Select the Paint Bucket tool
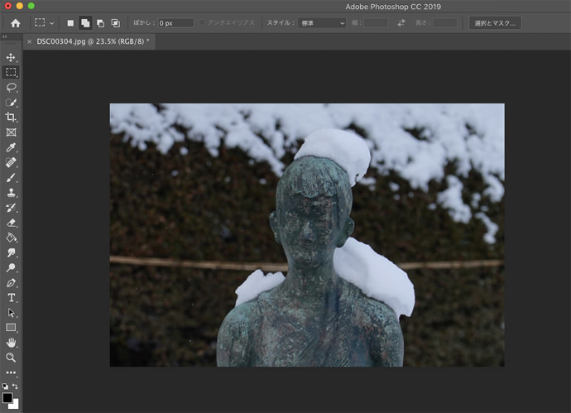571x413 pixels. coord(11,238)
